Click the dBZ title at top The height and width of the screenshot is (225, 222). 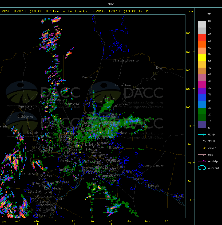pyautogui.click(x=111, y=4)
